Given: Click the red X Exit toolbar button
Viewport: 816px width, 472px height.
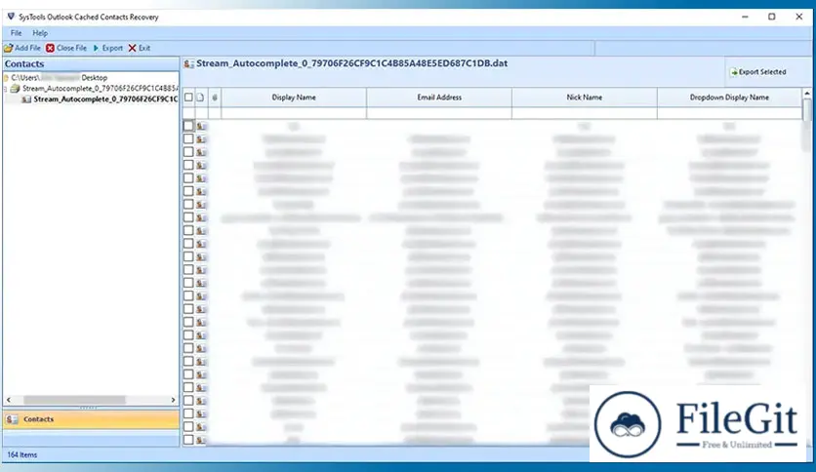Looking at the screenshot, I should tap(139, 48).
